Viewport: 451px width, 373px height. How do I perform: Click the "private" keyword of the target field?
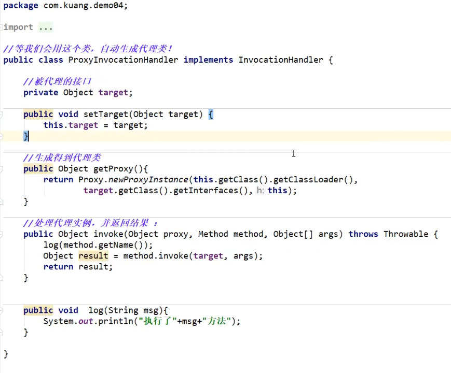pyautogui.click(x=40, y=92)
